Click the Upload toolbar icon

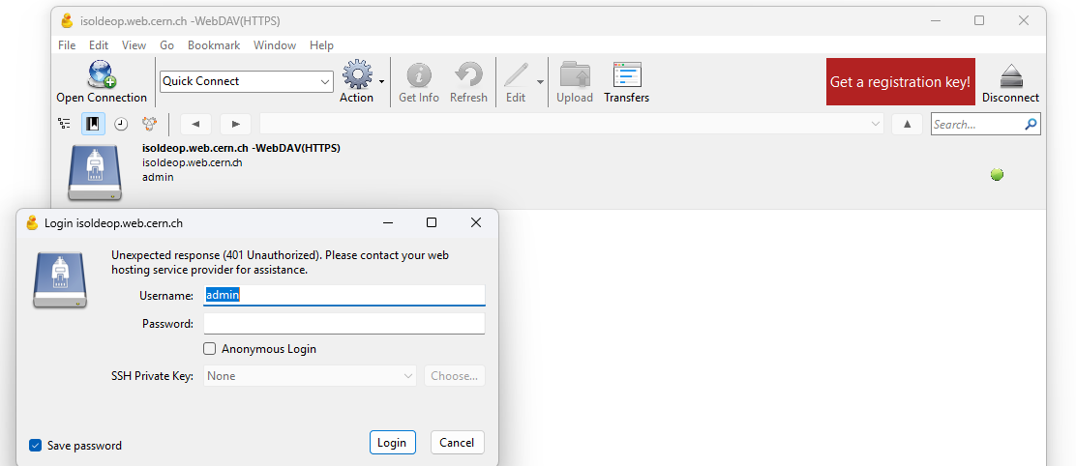575,75
